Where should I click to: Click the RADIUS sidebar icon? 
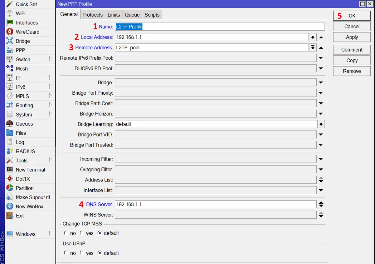(x=10, y=151)
